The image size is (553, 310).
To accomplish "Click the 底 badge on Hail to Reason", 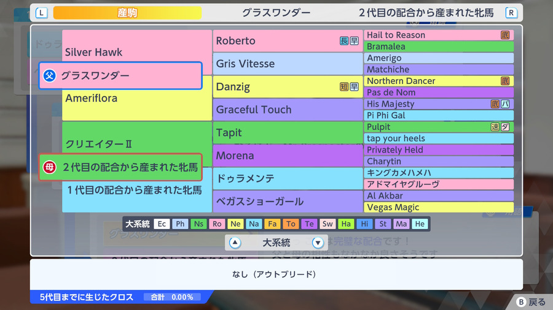I will pos(505,35).
